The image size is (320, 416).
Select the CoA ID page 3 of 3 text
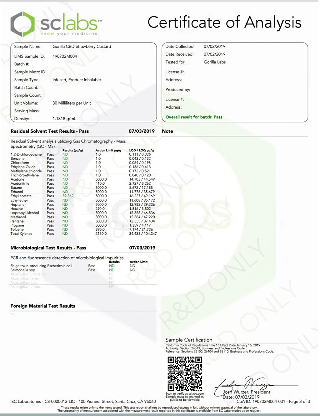(x=273, y=401)
